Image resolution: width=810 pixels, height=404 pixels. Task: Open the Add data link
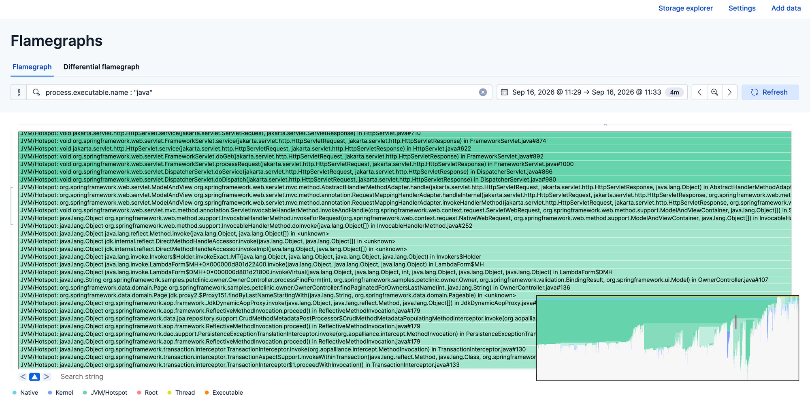click(x=786, y=8)
